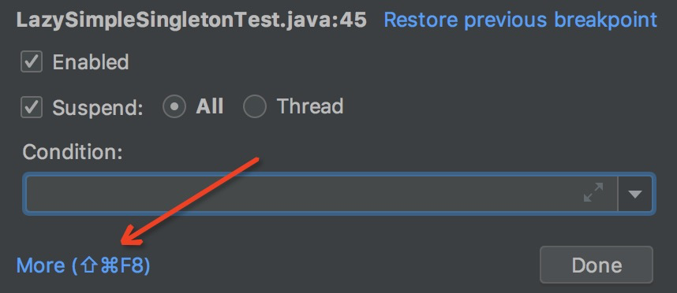Click the word More in bottom link
This screenshot has height=293, width=677.
click(40, 266)
